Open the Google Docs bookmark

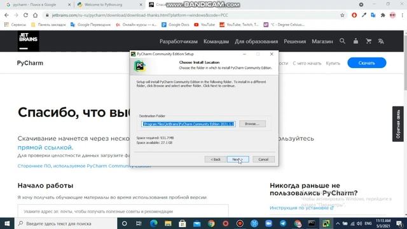pyautogui.click(x=176, y=25)
